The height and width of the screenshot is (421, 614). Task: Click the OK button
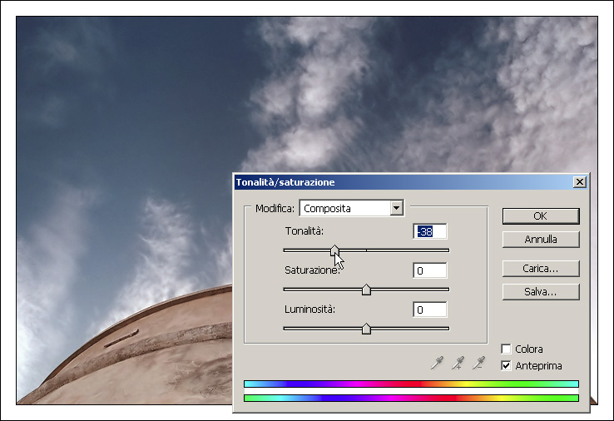coord(541,216)
